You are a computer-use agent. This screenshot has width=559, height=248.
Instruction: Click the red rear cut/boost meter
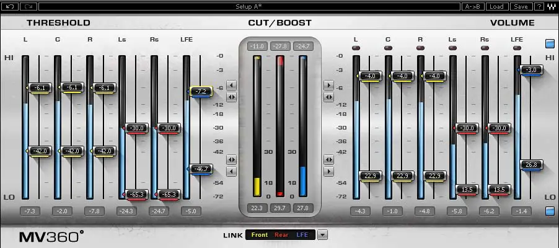click(x=280, y=126)
